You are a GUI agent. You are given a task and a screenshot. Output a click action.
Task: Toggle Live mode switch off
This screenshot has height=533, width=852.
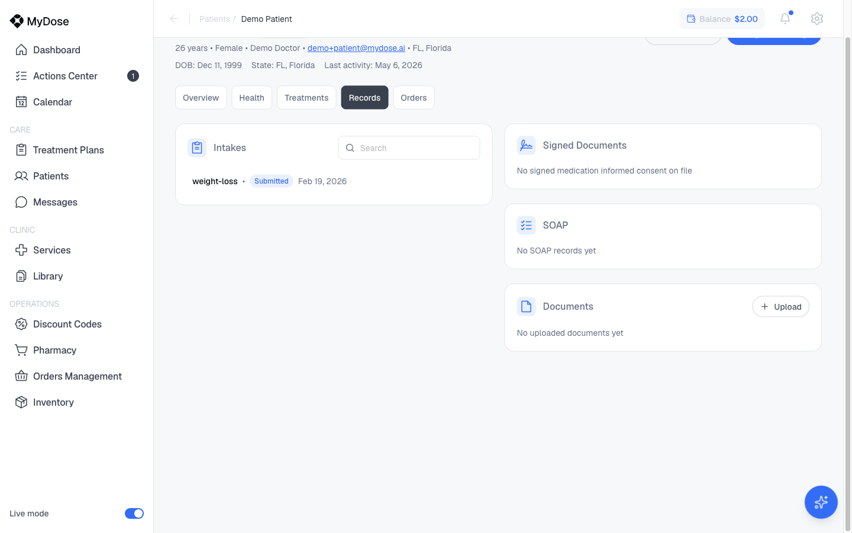point(134,513)
